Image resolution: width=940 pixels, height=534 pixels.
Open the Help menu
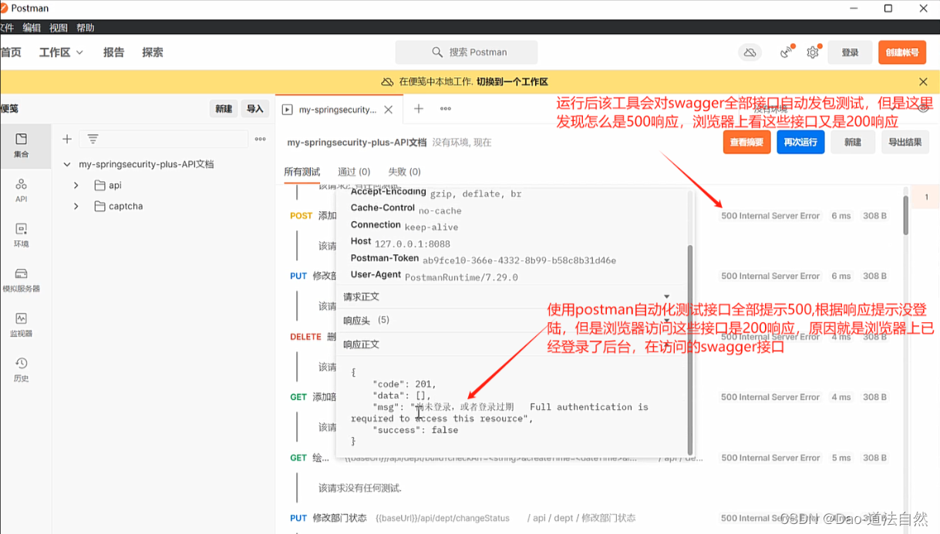(x=86, y=28)
